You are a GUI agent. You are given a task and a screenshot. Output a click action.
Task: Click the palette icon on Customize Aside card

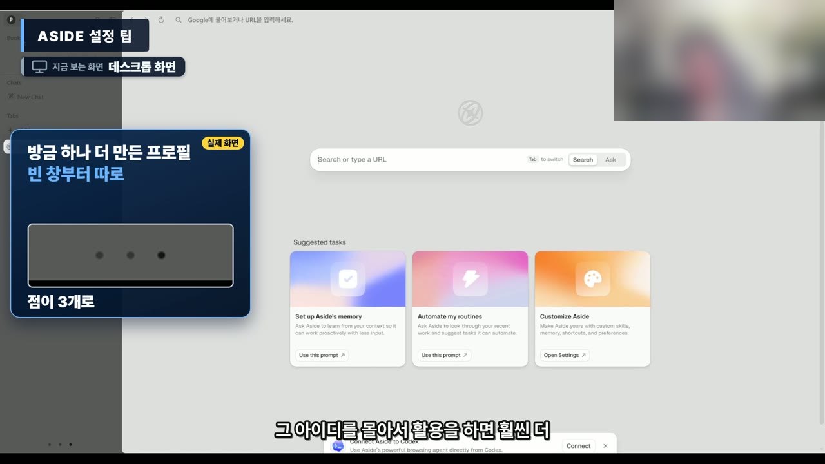[592, 279]
